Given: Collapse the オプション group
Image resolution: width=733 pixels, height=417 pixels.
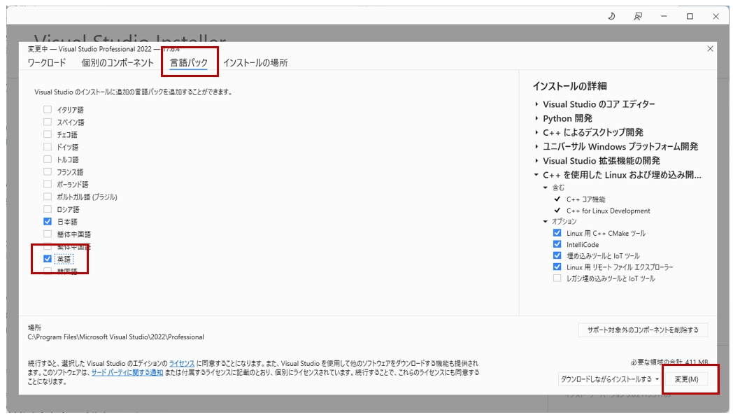Looking at the screenshot, I should [x=546, y=222].
